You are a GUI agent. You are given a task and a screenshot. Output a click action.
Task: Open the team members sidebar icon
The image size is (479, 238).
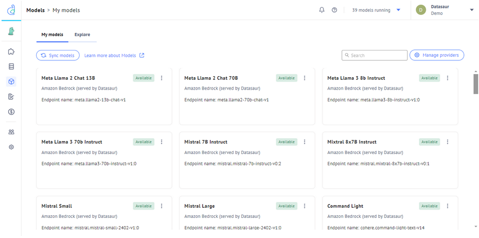tap(11, 132)
